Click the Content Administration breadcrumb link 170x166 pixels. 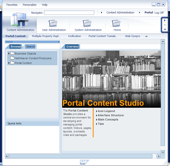120,12
